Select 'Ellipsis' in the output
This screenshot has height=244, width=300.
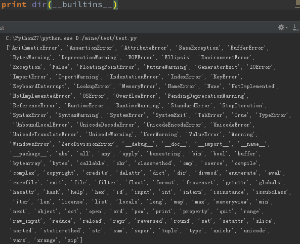tap(177, 57)
